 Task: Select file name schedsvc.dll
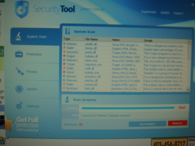click(92, 77)
